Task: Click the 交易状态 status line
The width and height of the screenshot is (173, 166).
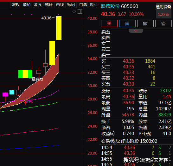Action: pos(129,141)
